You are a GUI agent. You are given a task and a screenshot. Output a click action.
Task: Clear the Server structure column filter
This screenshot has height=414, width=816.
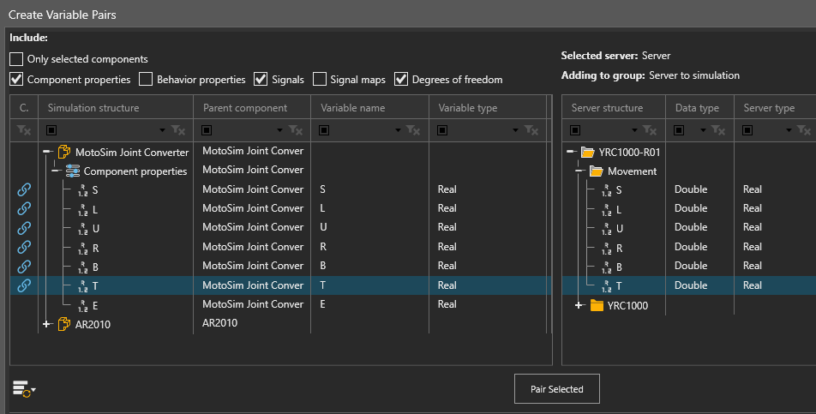click(x=650, y=130)
